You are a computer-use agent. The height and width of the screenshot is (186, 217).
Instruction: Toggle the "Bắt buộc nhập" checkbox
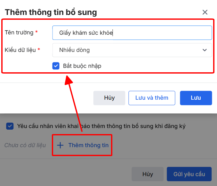[56, 66]
